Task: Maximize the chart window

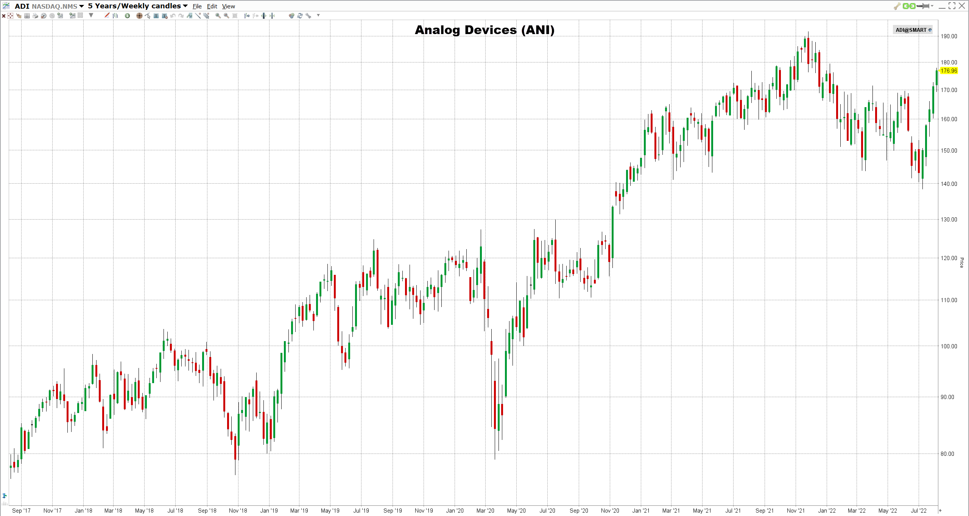Action: 952,6
